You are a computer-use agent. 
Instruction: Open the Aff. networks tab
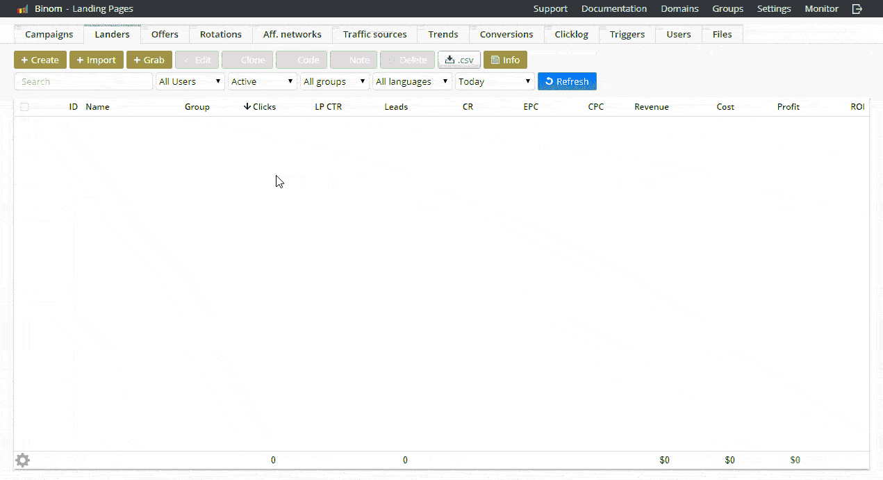click(292, 34)
